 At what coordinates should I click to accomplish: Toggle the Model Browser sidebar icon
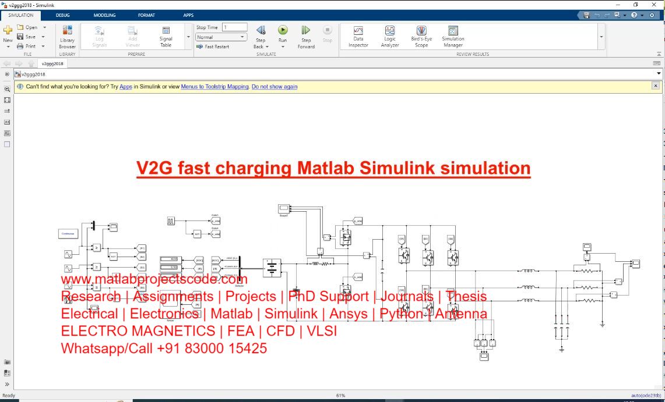click(x=7, y=74)
